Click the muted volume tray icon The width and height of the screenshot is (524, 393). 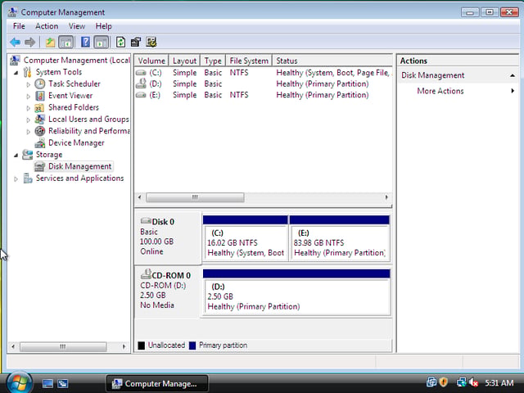point(473,382)
